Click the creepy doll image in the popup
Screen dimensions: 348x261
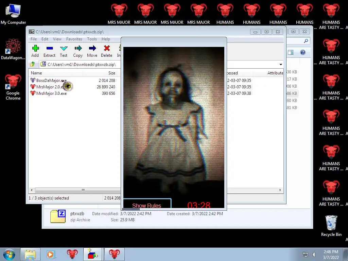click(174, 122)
